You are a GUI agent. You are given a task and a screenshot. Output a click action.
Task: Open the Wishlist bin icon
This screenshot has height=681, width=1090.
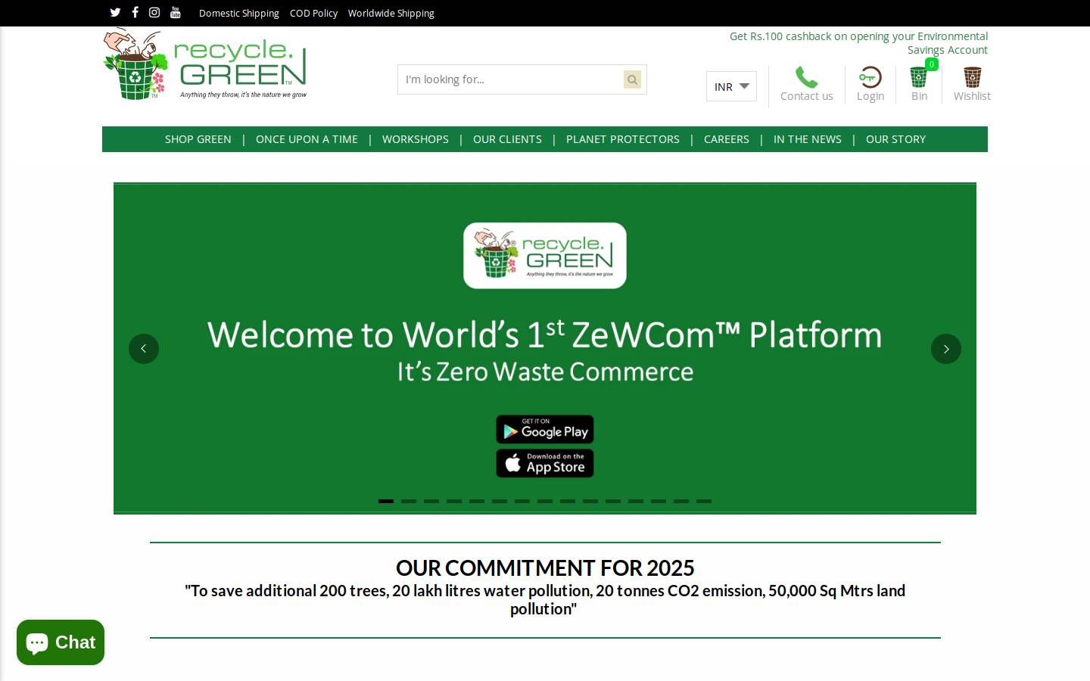[x=972, y=77]
